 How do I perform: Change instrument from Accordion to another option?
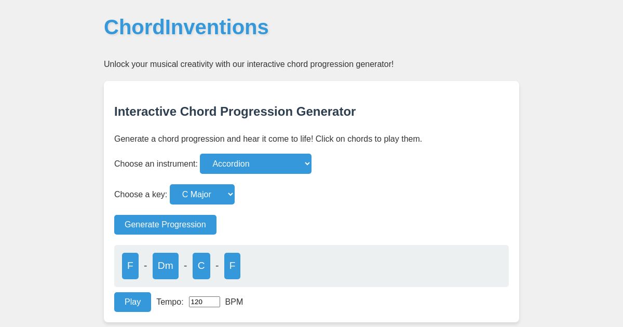255,163
